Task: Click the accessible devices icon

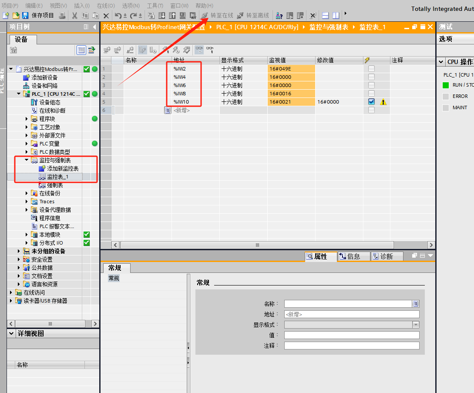Action: [x=279, y=15]
